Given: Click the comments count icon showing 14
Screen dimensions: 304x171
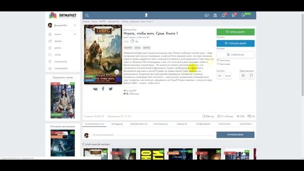Looking at the screenshot, I should 249,116.
